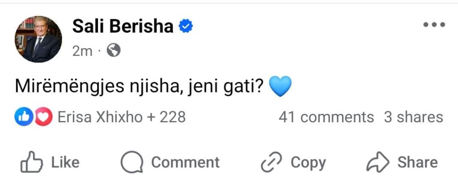Click the red Love reaction badge
Screen dimensions: 458x187
(43, 117)
